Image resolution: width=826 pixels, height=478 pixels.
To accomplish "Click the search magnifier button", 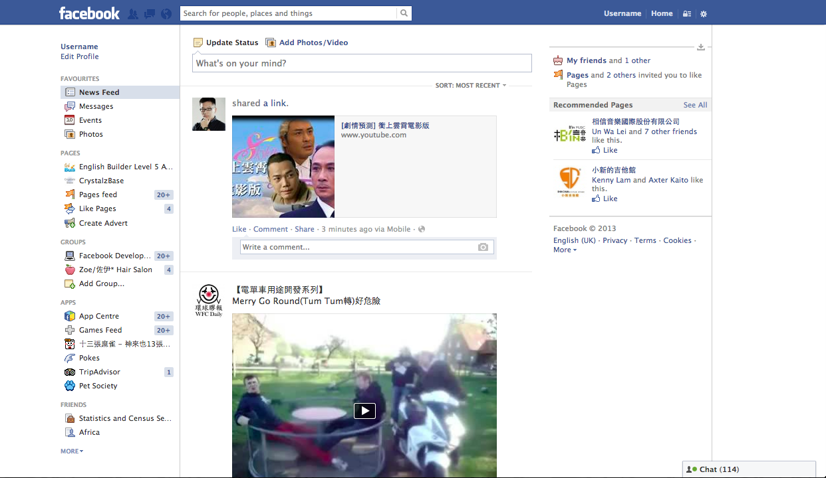I will 404,13.
